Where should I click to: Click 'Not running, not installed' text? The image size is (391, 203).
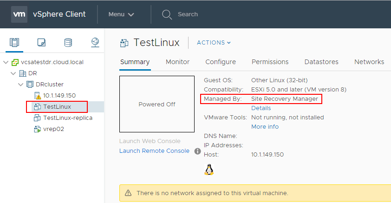[287, 118]
